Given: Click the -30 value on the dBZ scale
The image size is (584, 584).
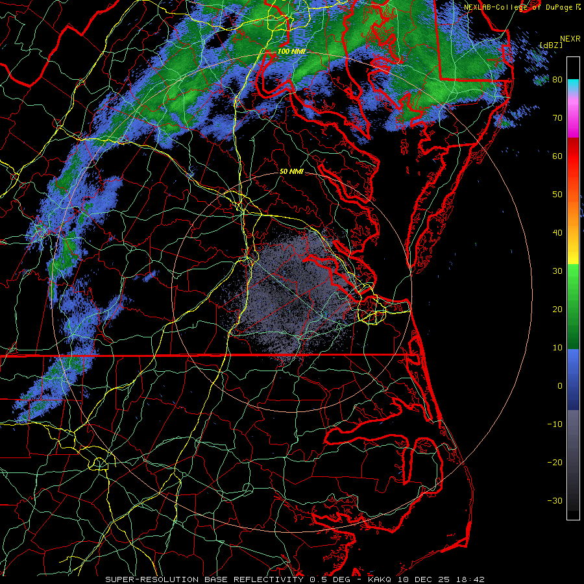Looking at the screenshot, I should 555,500.
